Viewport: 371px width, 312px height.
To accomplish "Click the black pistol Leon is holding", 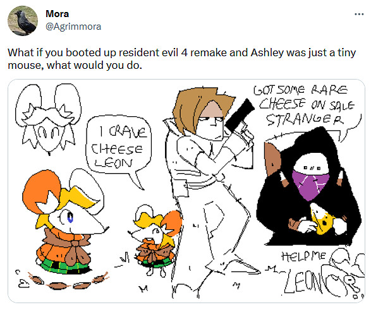I will 240,115.
